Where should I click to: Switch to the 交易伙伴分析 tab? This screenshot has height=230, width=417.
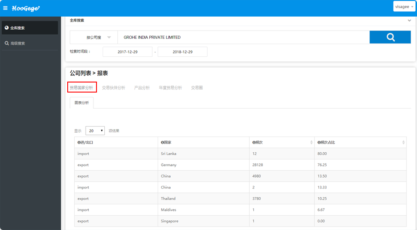pyautogui.click(x=114, y=87)
